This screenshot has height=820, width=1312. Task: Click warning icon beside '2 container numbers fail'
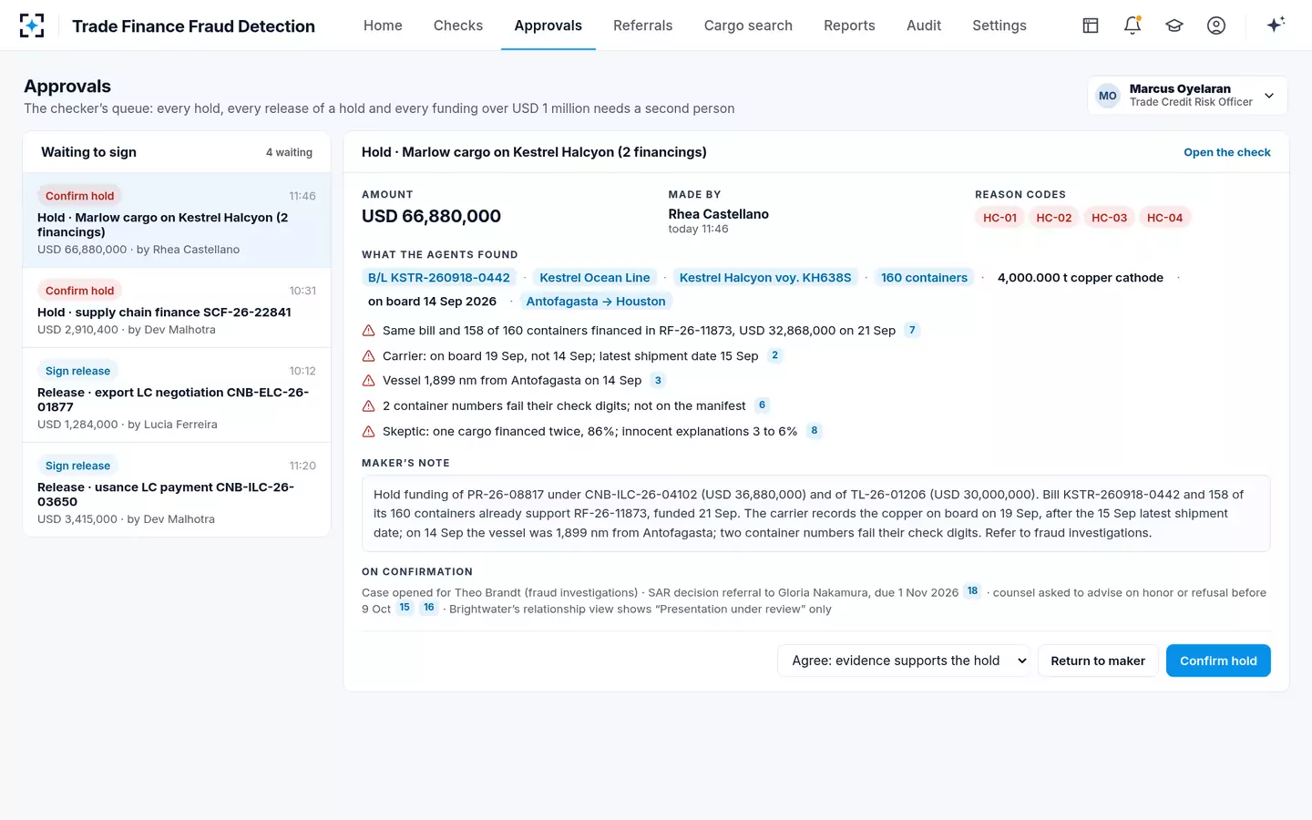(369, 406)
